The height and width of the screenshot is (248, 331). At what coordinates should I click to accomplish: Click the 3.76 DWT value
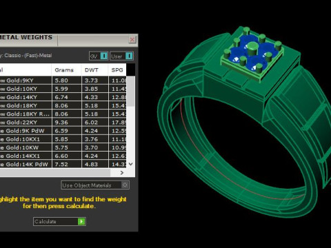click(91, 139)
